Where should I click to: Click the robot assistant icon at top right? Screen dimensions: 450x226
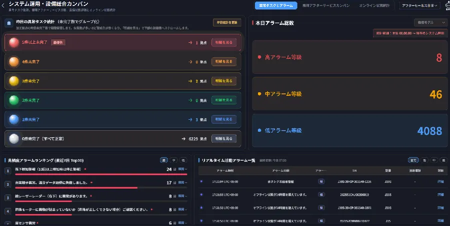tap(447, 5)
